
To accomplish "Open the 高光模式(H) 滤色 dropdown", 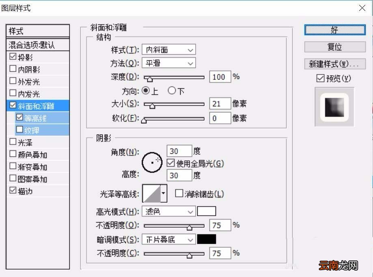I will (x=169, y=211).
